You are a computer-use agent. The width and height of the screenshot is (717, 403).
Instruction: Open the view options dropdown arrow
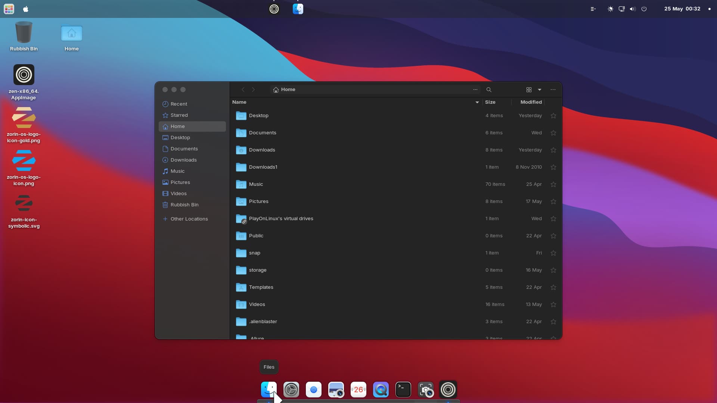[x=540, y=90]
